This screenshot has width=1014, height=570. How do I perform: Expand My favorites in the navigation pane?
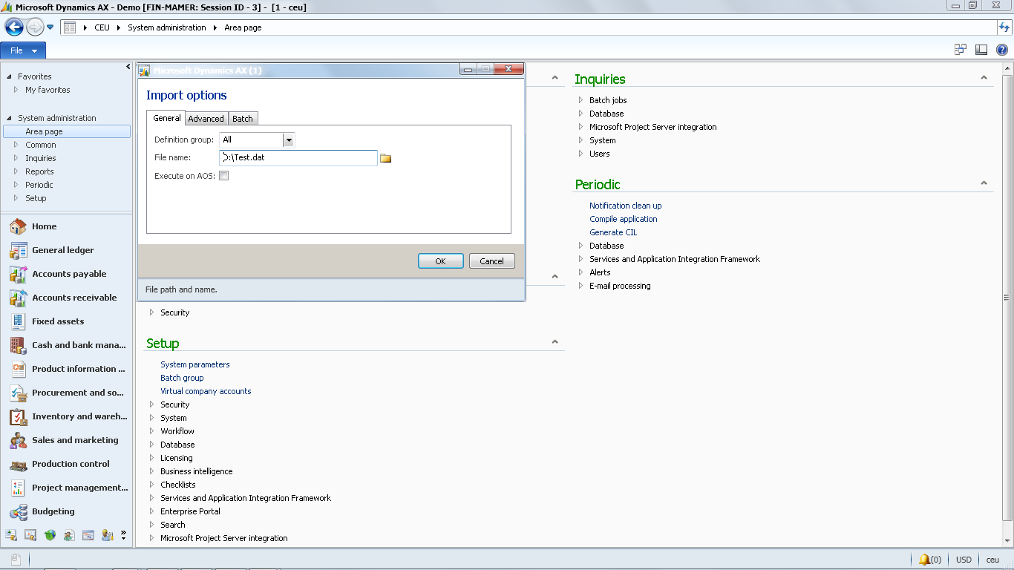tap(16, 90)
